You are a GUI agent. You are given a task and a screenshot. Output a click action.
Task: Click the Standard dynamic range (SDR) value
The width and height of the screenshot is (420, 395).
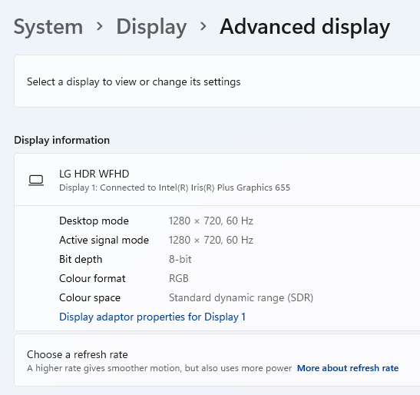click(x=241, y=297)
